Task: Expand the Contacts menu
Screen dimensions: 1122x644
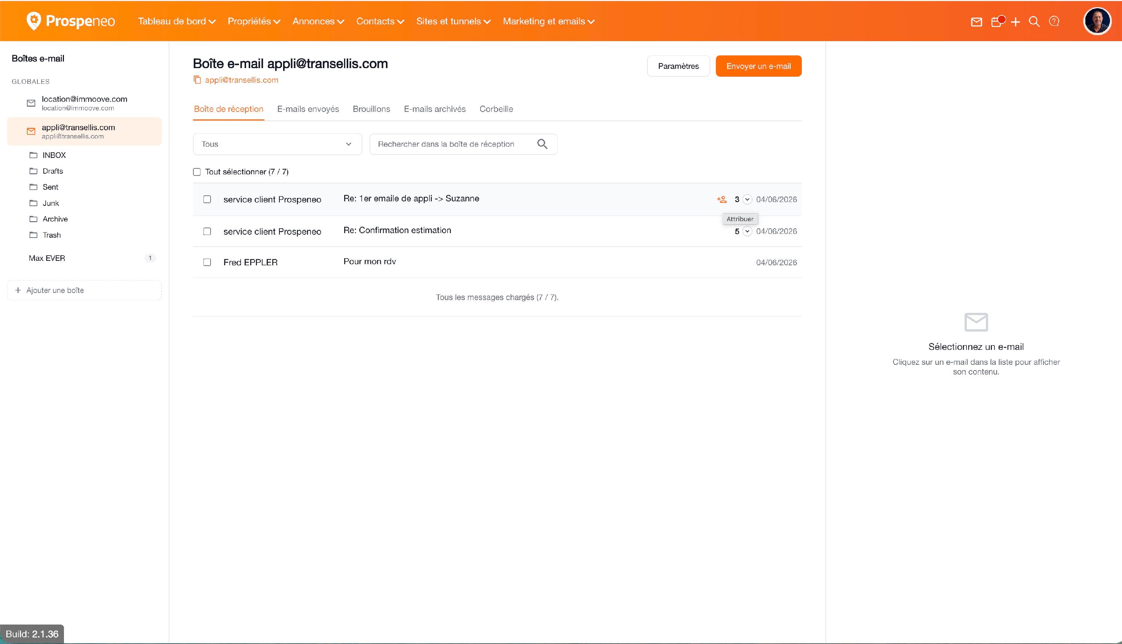Action: click(x=380, y=21)
